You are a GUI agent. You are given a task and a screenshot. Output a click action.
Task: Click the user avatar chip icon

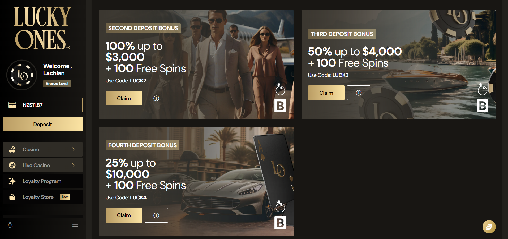click(22, 75)
